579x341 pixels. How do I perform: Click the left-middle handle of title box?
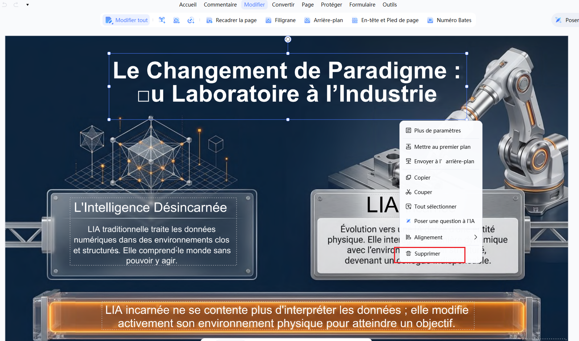point(109,87)
